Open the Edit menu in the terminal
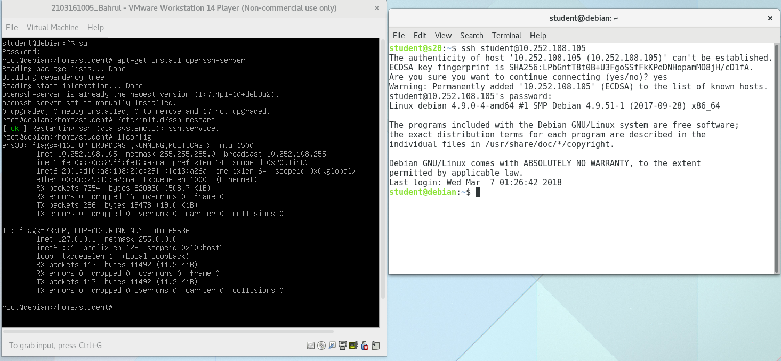 point(420,36)
